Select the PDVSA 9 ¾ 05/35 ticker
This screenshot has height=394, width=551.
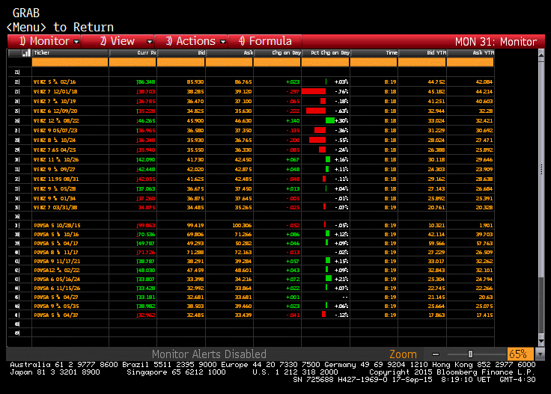coord(56,307)
